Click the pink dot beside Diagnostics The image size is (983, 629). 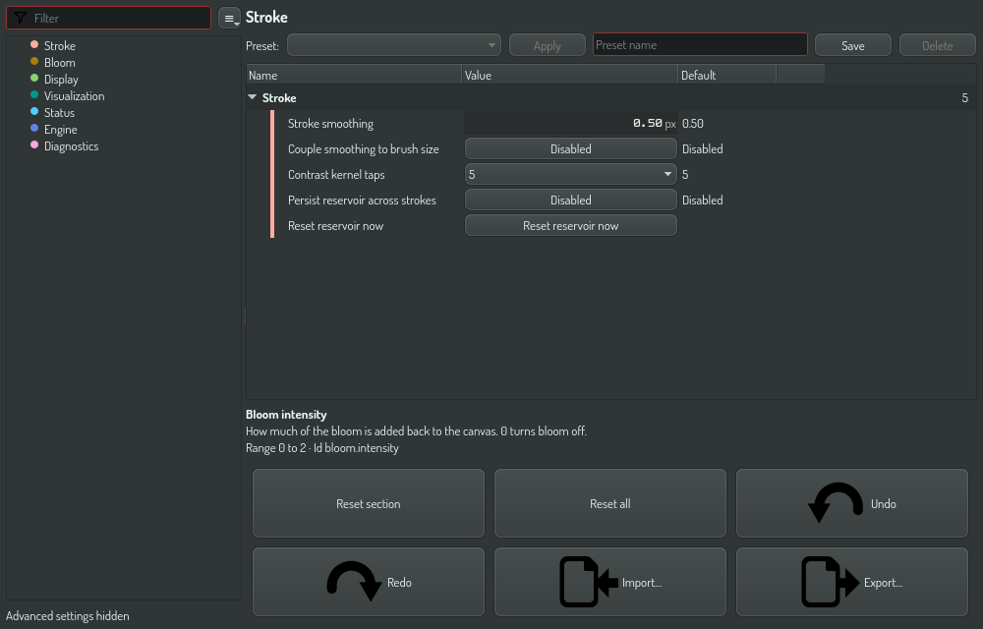coord(34,145)
